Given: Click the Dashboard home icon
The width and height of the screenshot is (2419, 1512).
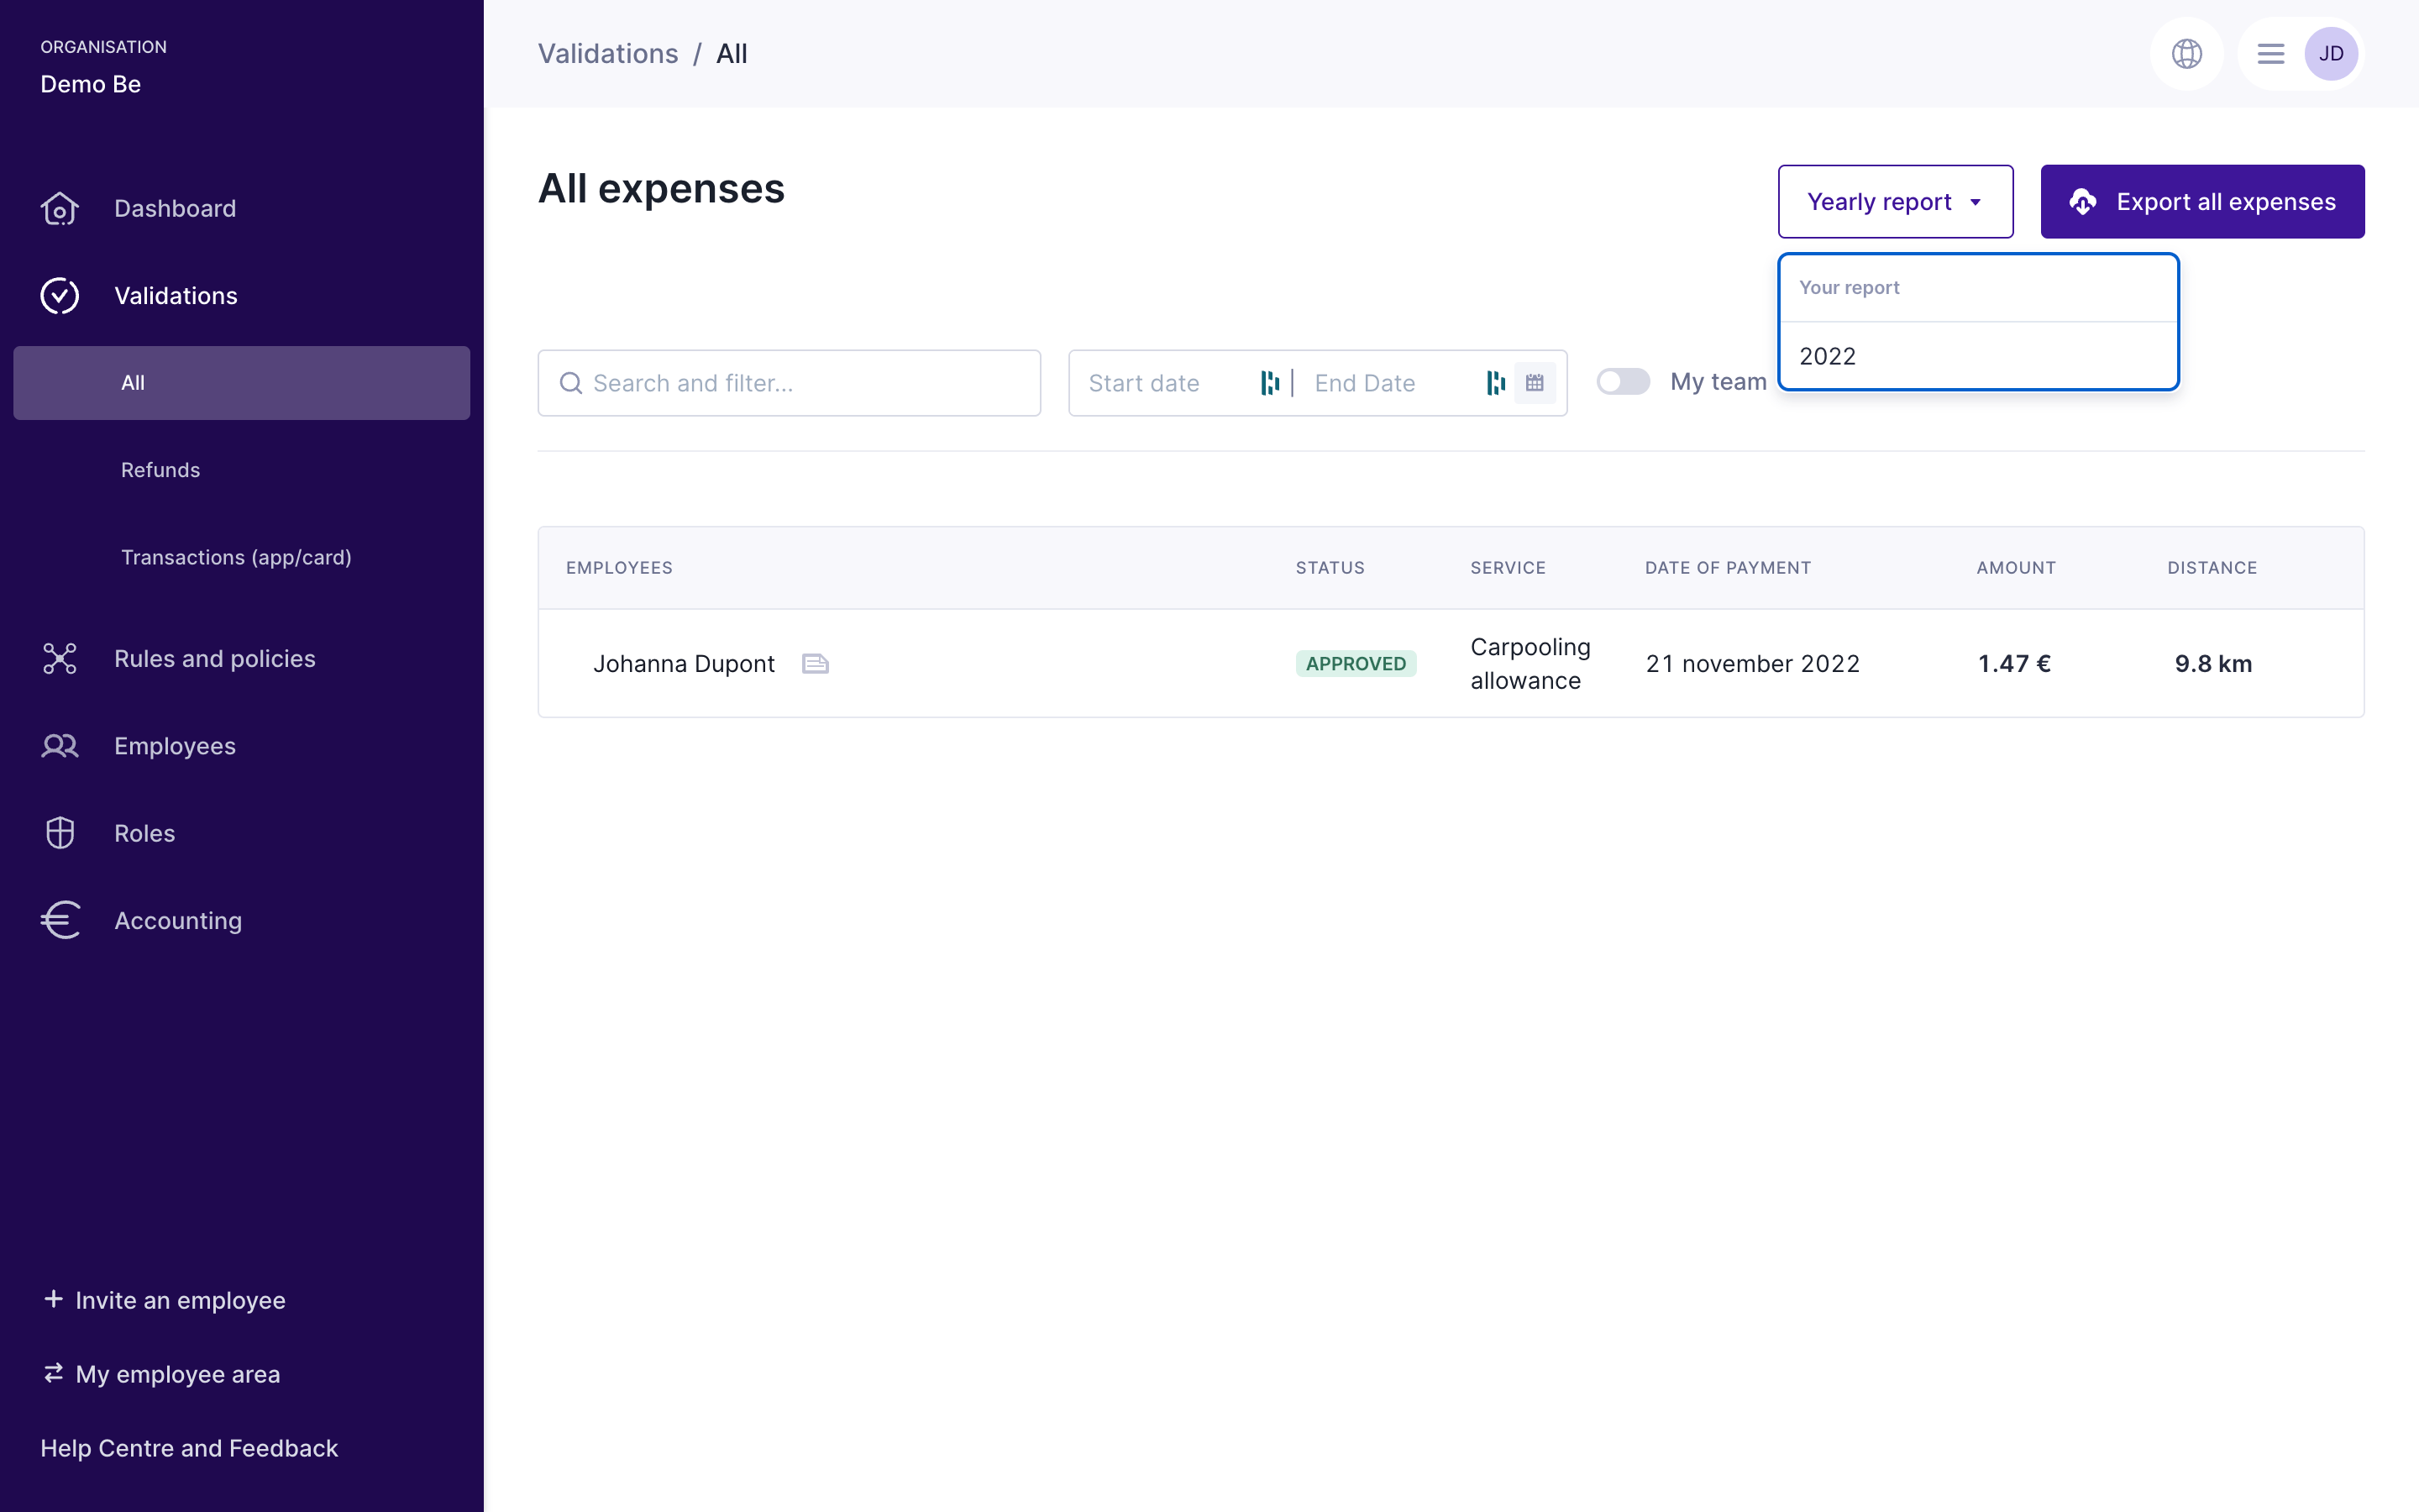Looking at the screenshot, I should (x=60, y=209).
